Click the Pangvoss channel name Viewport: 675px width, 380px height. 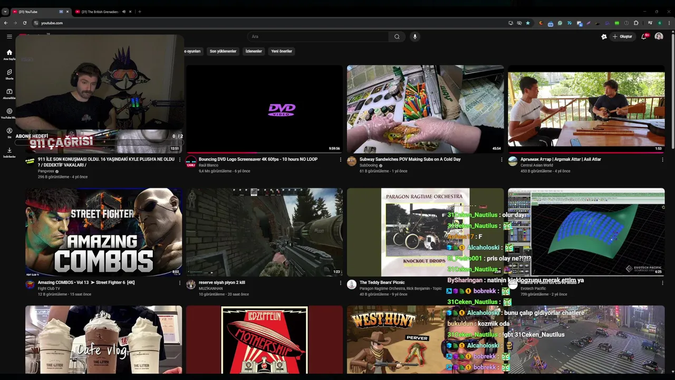point(46,171)
